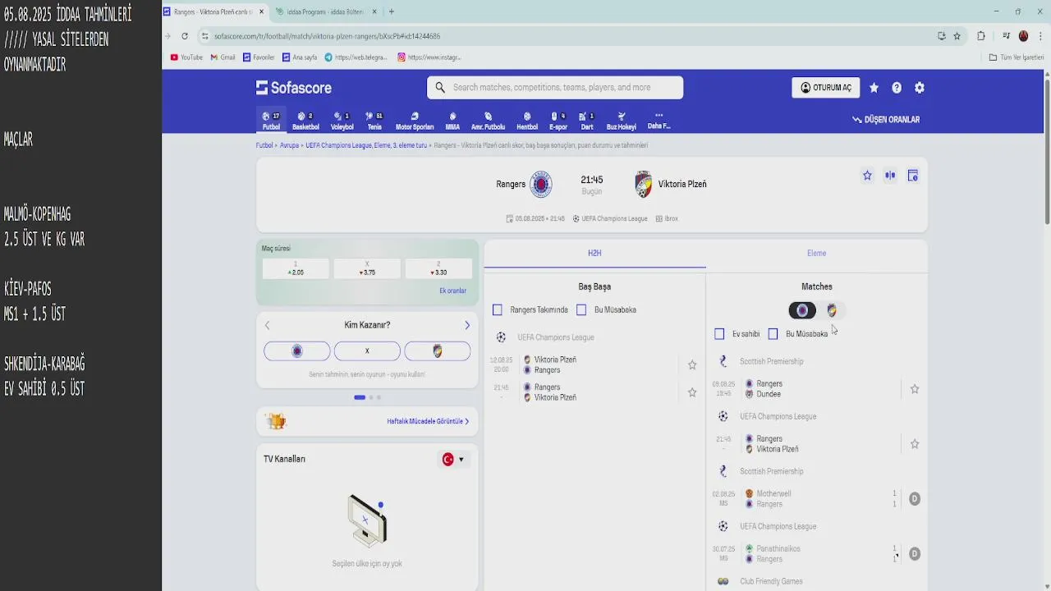This screenshot has height=591, width=1051.
Task: Click the Sofascore logo
Action: coord(294,88)
